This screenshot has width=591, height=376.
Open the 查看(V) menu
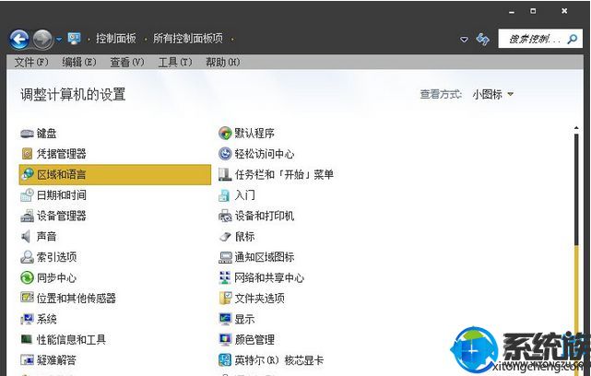tap(127, 62)
